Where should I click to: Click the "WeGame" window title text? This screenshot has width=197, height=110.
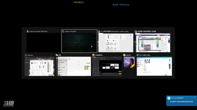coord(30,55)
